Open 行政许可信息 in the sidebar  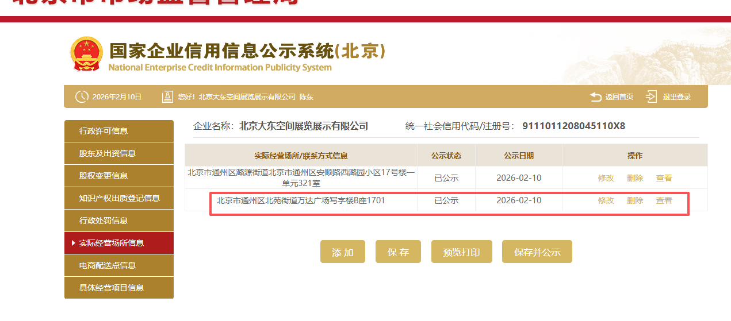119,131
